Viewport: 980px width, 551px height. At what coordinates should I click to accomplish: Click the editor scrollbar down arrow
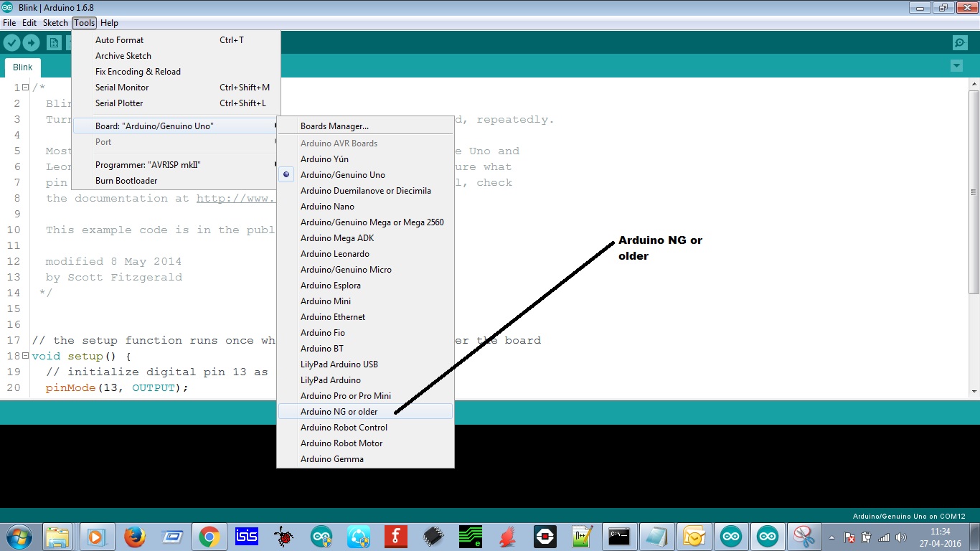coord(974,391)
